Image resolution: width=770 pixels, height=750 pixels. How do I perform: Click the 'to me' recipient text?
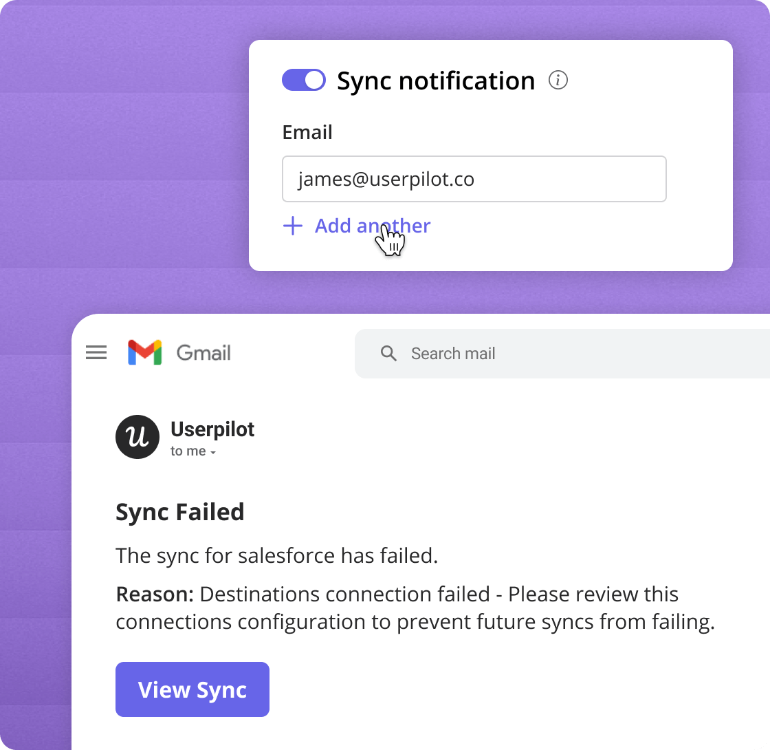[188, 451]
